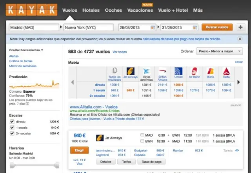Click the Madrid (MAD) origin field

pyautogui.click(x=34, y=27)
